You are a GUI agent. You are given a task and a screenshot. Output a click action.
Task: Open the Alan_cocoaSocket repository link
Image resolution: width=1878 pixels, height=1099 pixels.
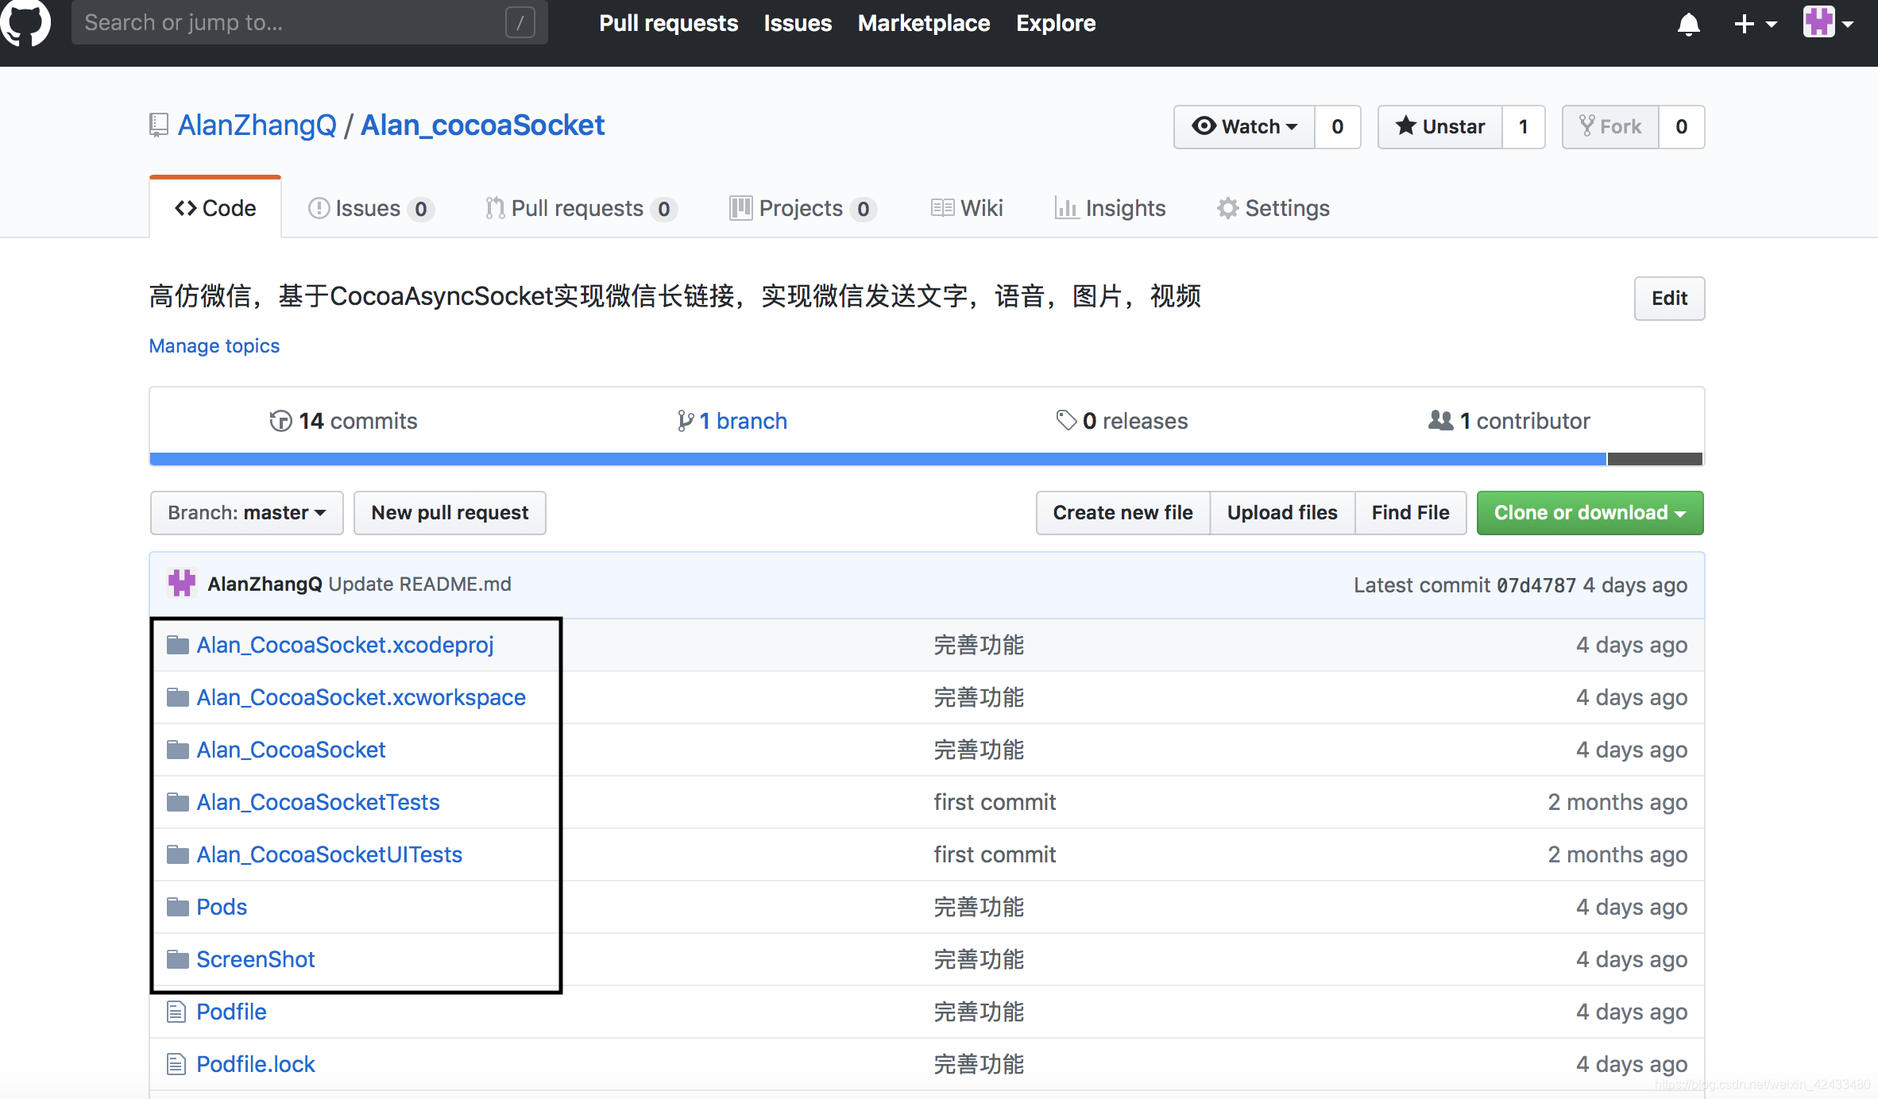pos(482,125)
